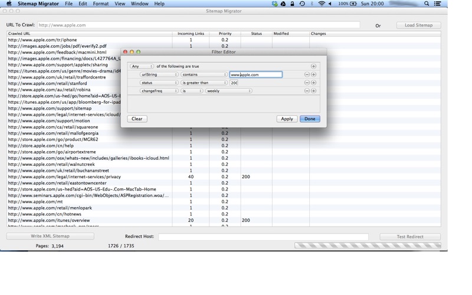The image size is (472, 295).
Task: Open the Notification Center list icon
Action: tap(437, 4)
